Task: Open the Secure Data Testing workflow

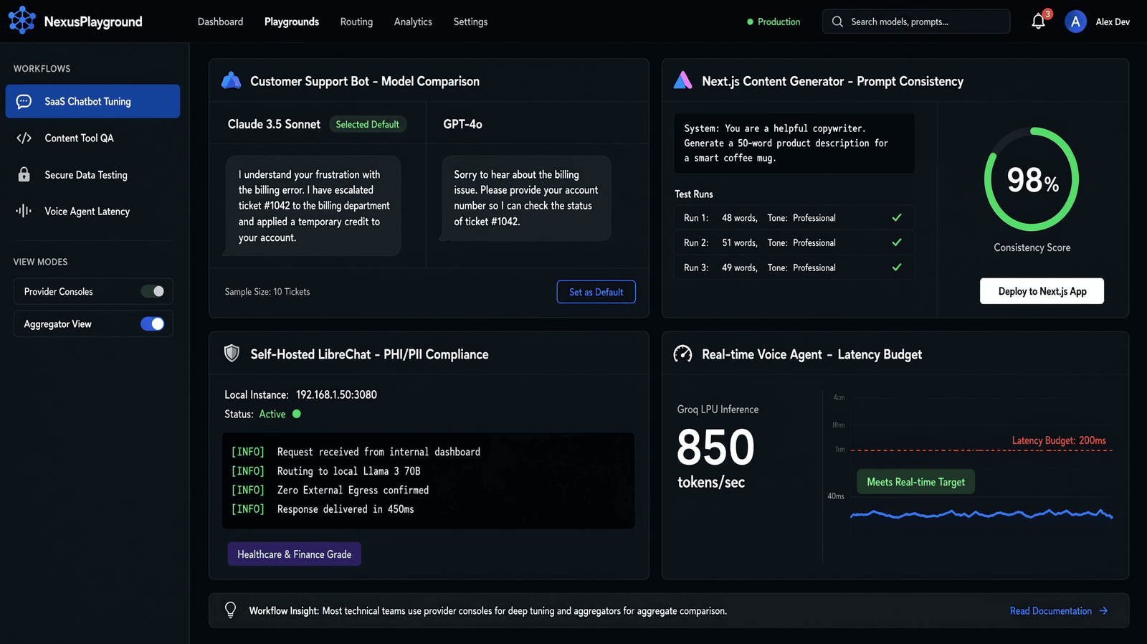Action: pos(92,175)
